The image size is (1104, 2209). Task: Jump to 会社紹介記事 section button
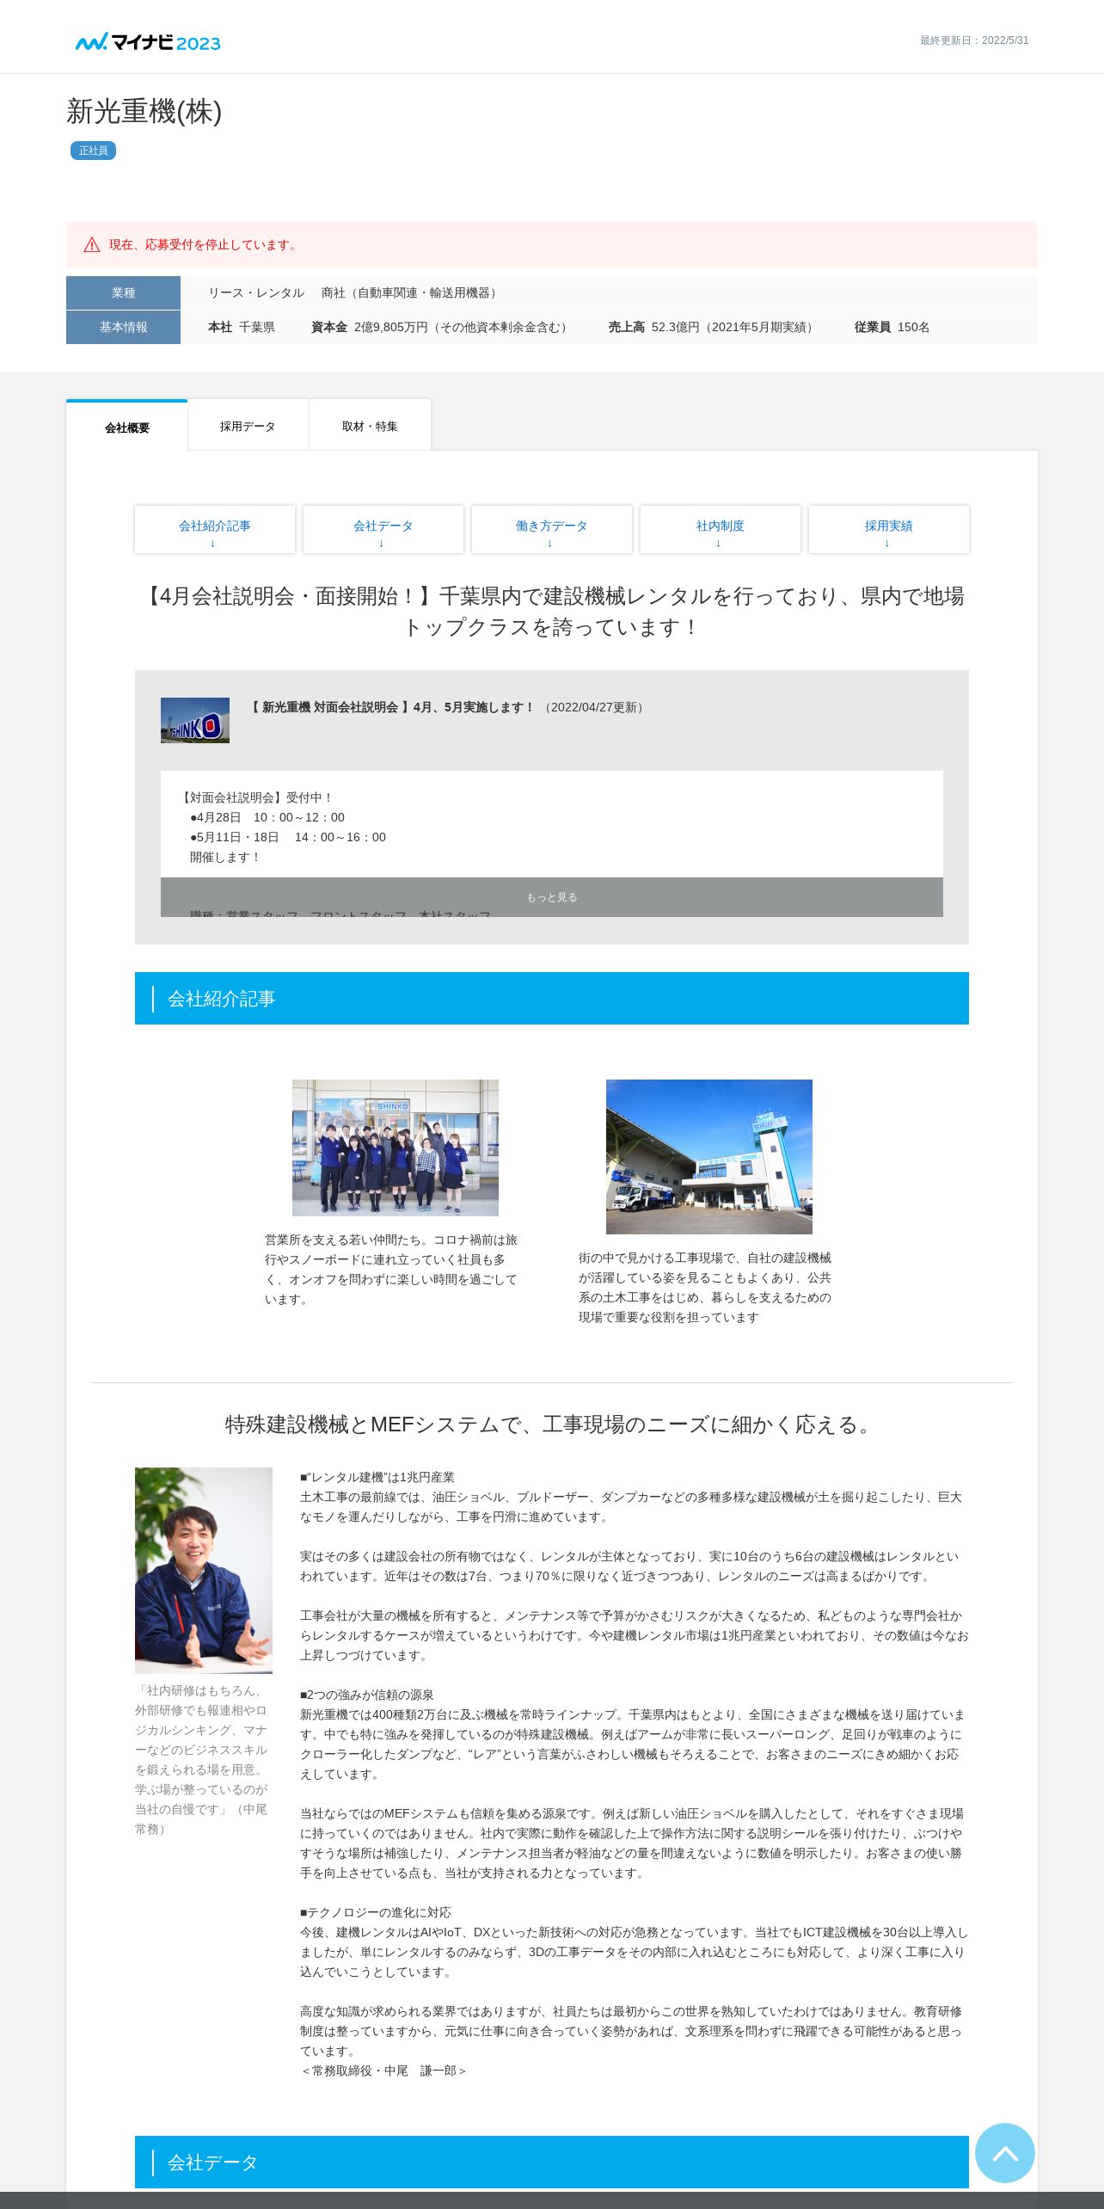pyautogui.click(x=215, y=529)
